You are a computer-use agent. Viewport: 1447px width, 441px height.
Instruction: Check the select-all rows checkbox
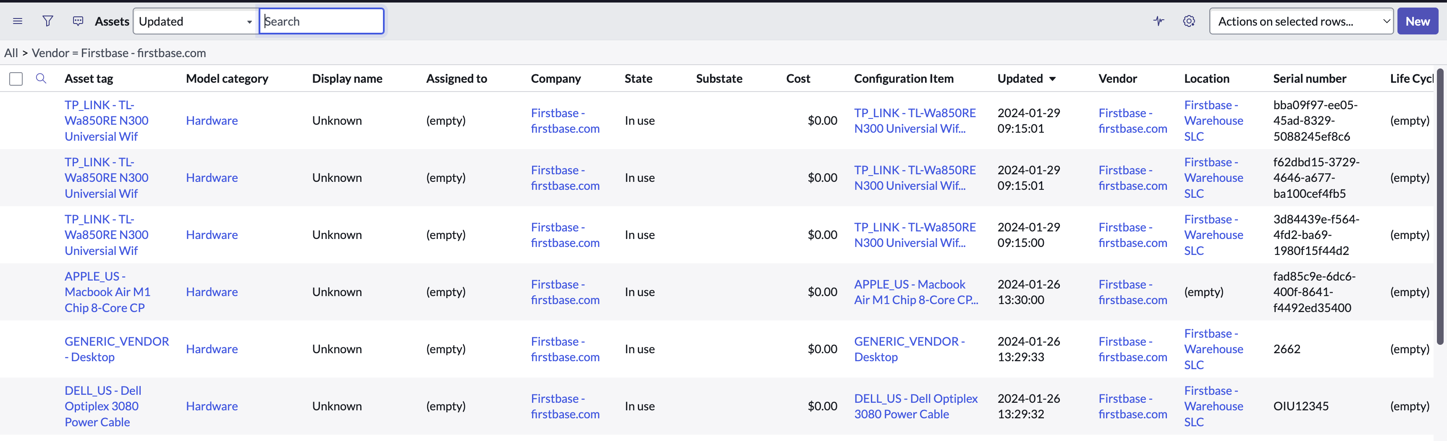pyautogui.click(x=16, y=79)
